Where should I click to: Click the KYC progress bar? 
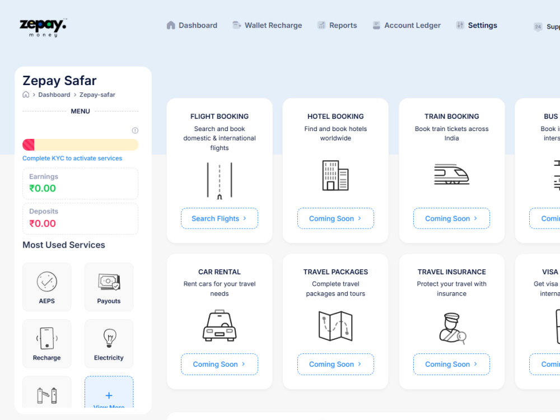pos(80,144)
